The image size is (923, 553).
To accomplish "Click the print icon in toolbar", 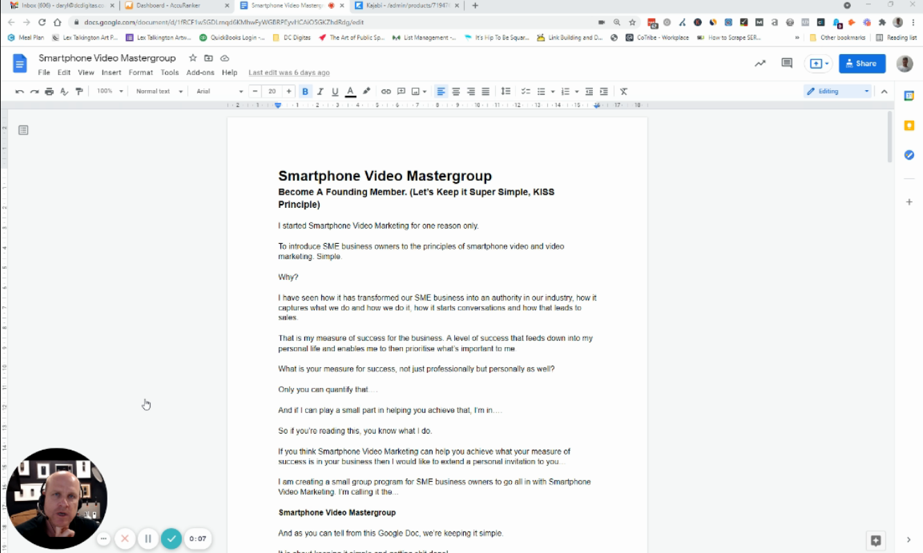I will point(49,91).
